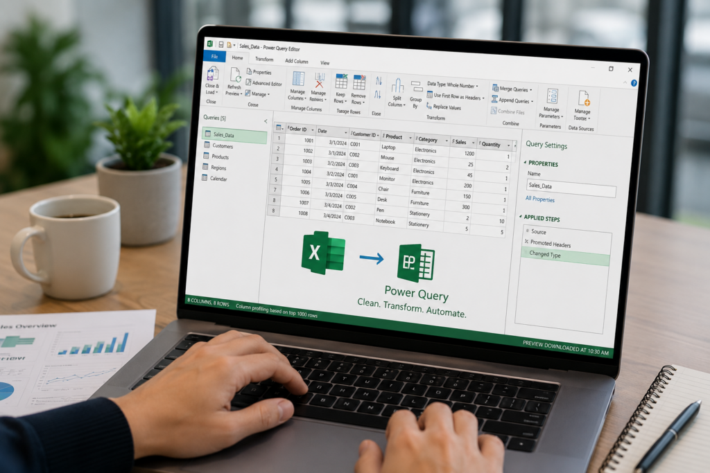Click the Refresh Preview icon

235,75
